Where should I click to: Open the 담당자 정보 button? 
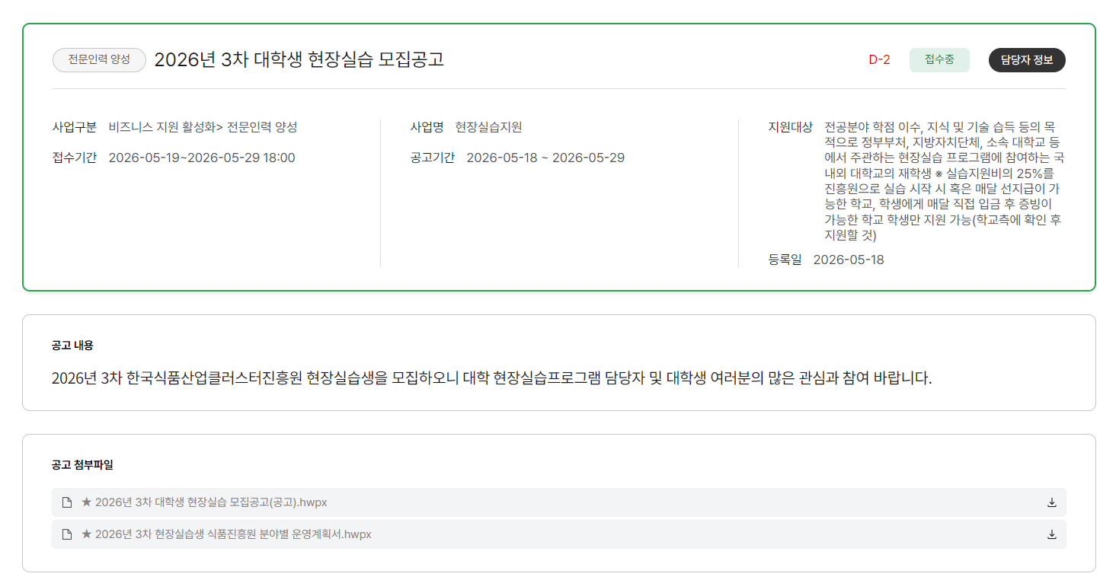tap(1027, 60)
